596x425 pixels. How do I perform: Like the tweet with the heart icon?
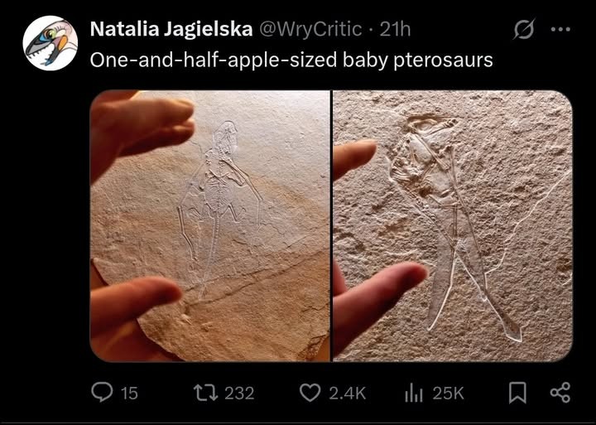310,393
